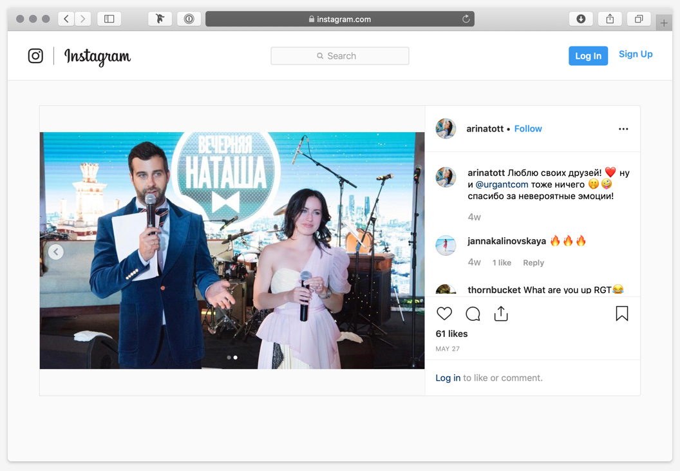Click the Sign Up link
The image size is (680, 471).
click(635, 55)
